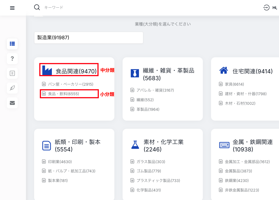The height and width of the screenshot is (200, 279).
Task: Open the help question mark icon
Action: pos(12,59)
